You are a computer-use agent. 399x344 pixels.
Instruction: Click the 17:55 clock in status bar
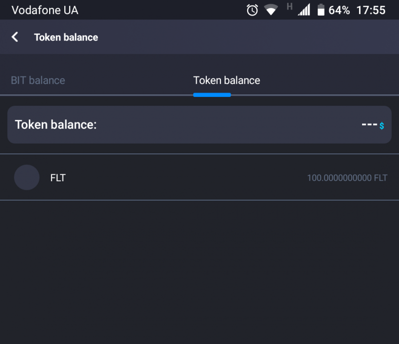[x=371, y=10]
